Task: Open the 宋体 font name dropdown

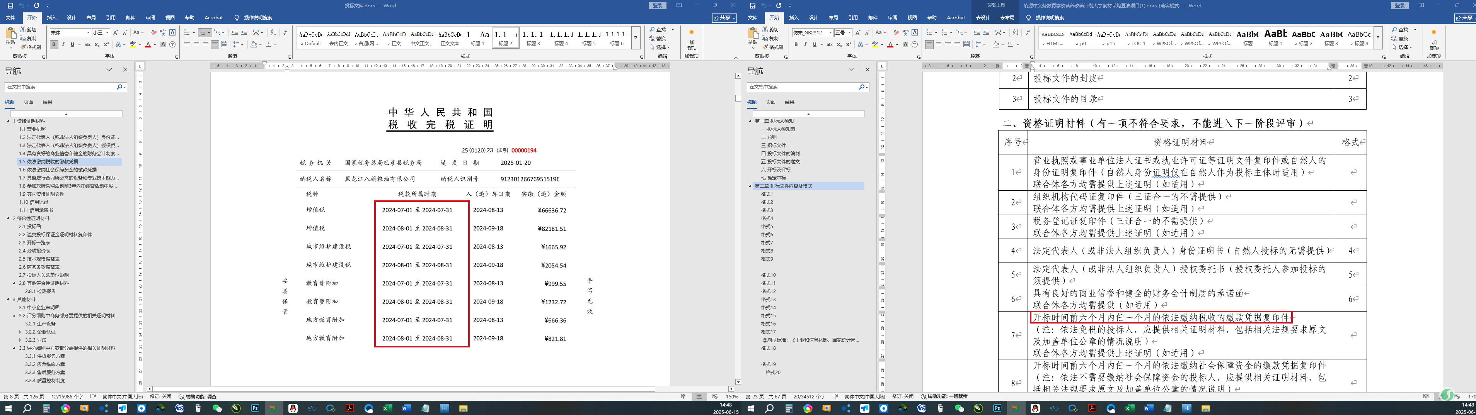Action: pos(88,33)
